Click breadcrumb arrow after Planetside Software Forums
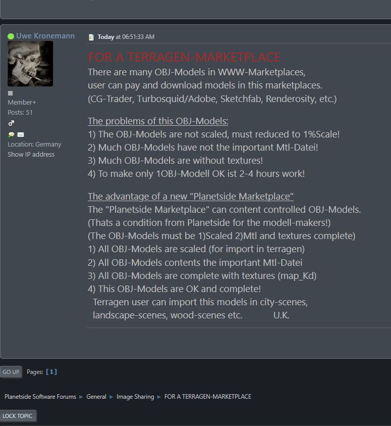391x426 pixels. (x=81, y=397)
